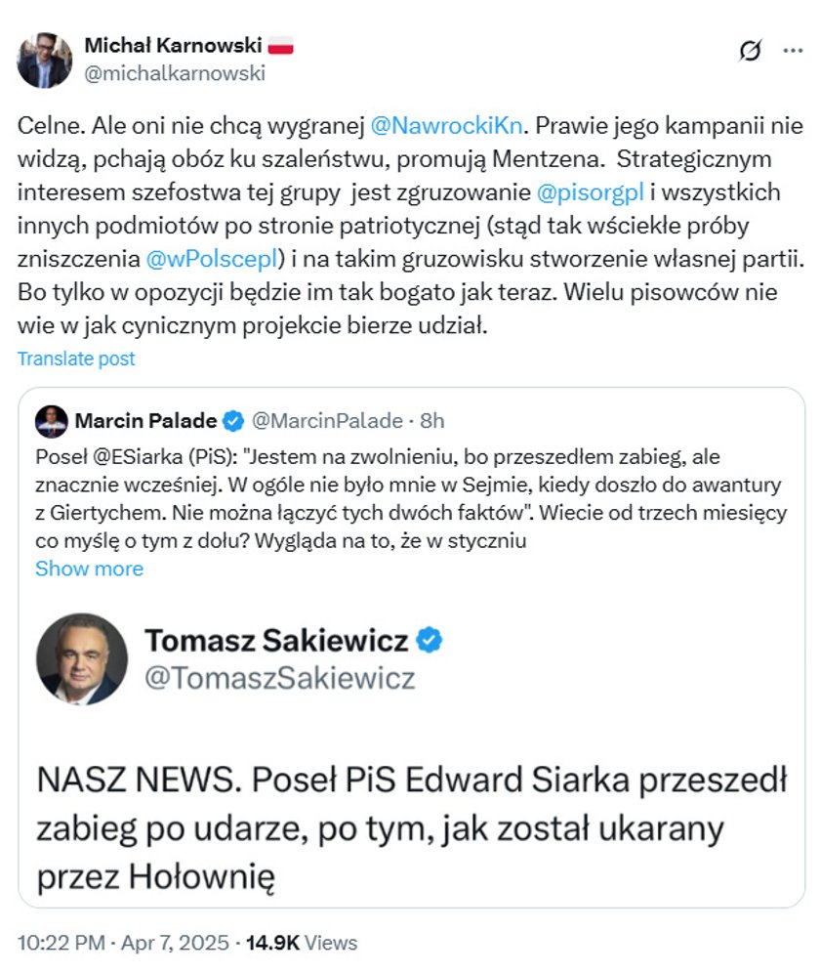The image size is (820, 972).
Task: Open the @NawrockiKn mention
Action: (x=446, y=126)
